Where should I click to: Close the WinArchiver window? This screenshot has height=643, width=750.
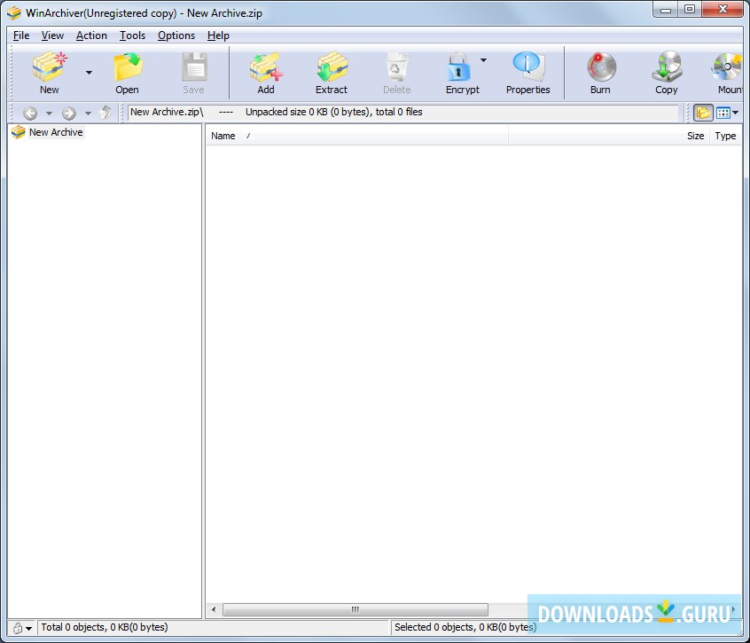pyautogui.click(x=723, y=9)
